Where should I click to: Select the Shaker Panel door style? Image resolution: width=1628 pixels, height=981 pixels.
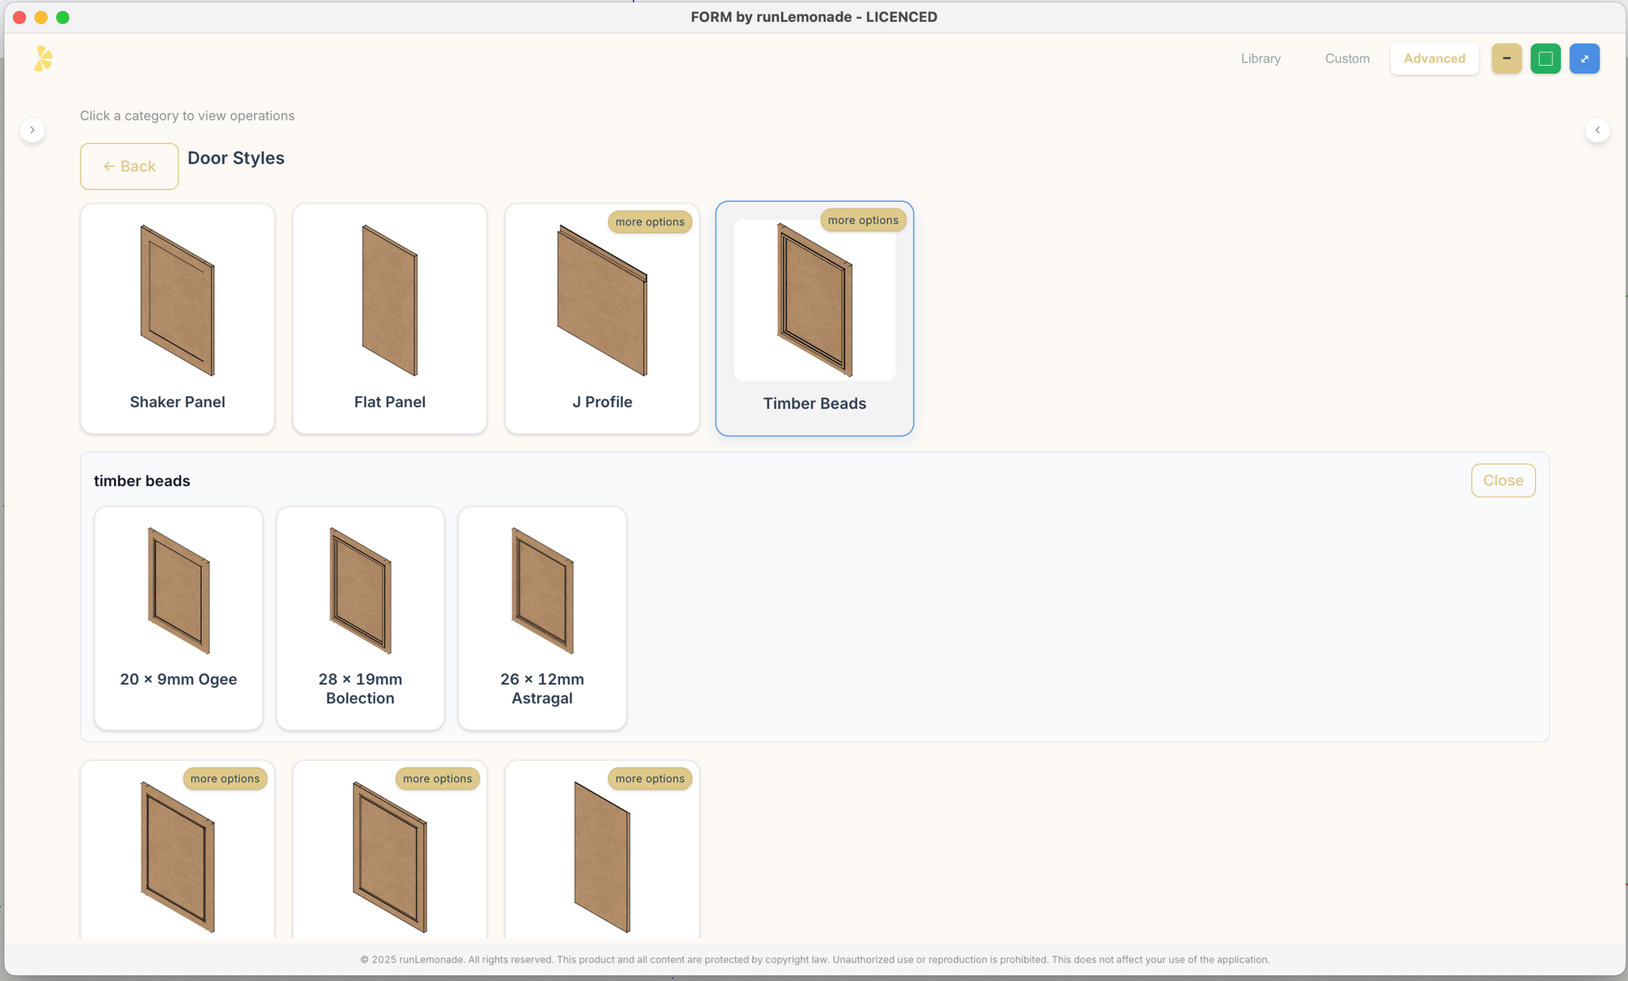[177, 318]
